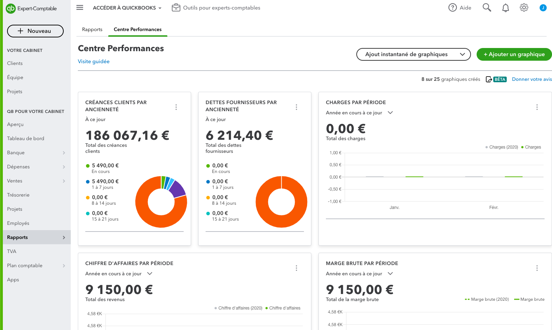
Task: Click 186 067,16 € total amount
Action: [127, 135]
